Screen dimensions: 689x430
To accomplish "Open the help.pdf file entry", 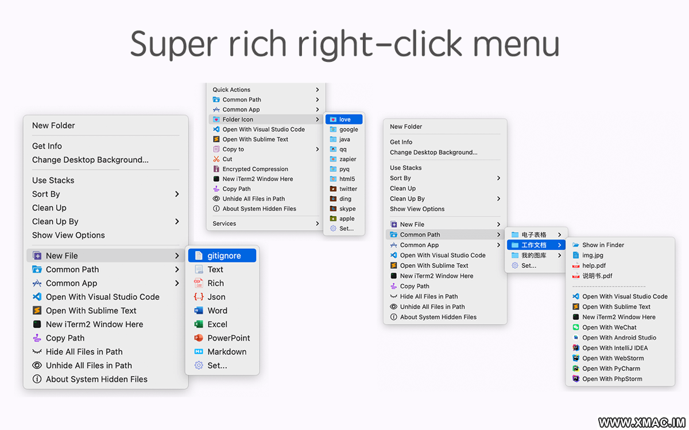I will click(594, 266).
